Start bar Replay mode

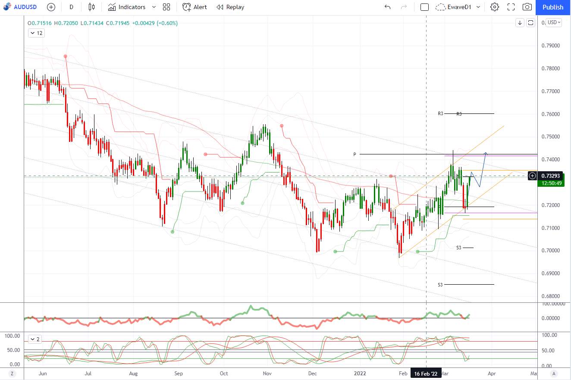[230, 7]
